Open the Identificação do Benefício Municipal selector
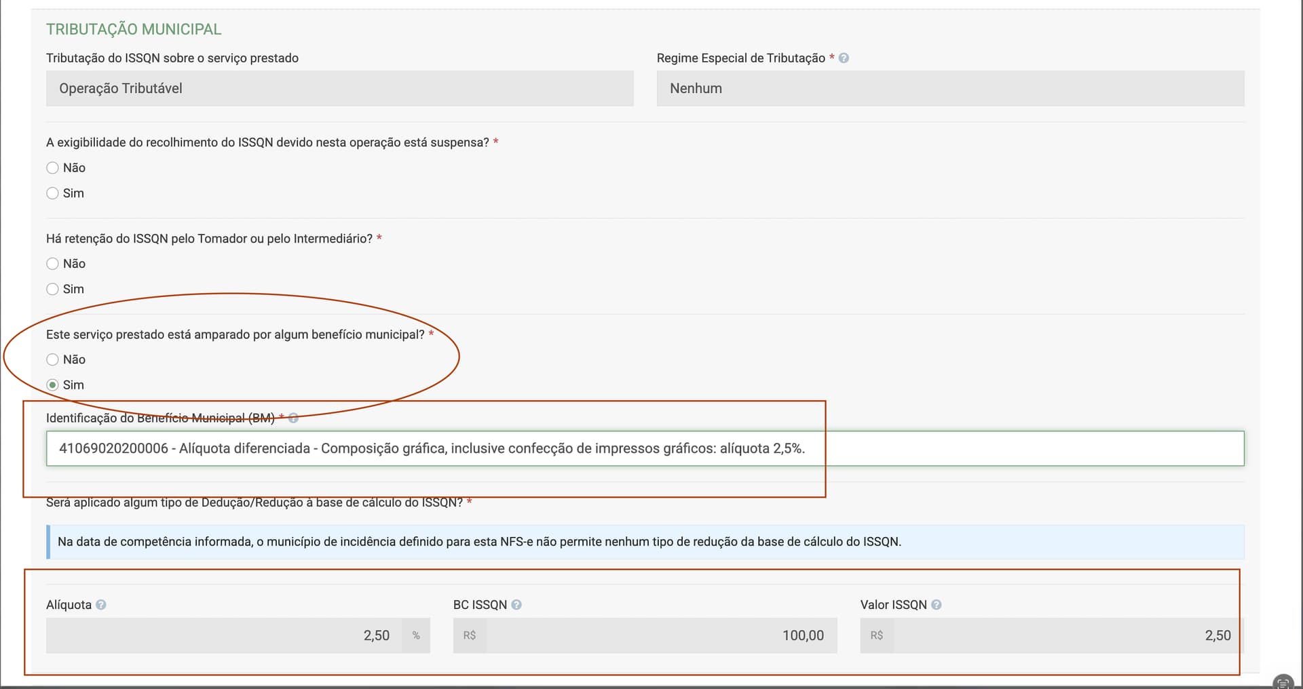This screenshot has width=1303, height=689. pos(645,449)
